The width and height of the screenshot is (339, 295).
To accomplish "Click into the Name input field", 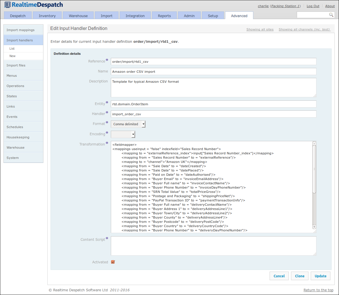I will coord(213,72).
